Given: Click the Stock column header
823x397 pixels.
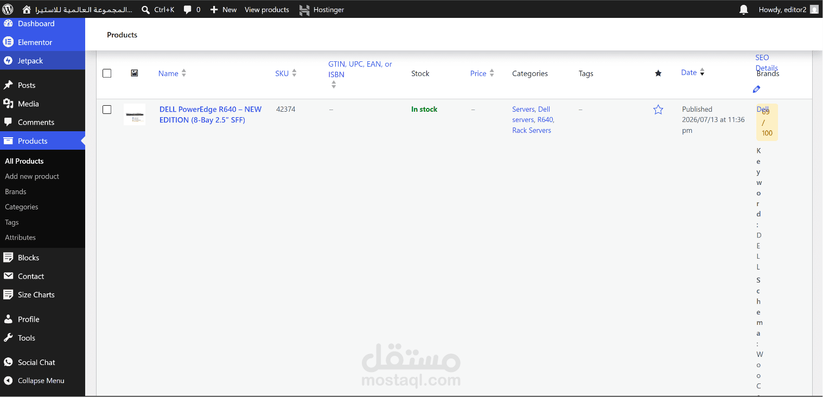Looking at the screenshot, I should (420, 73).
